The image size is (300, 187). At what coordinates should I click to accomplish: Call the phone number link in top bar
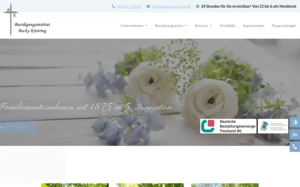129,6
